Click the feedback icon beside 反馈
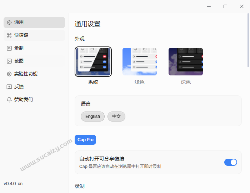Viewport: 250px width, 193px height. (x=9, y=87)
